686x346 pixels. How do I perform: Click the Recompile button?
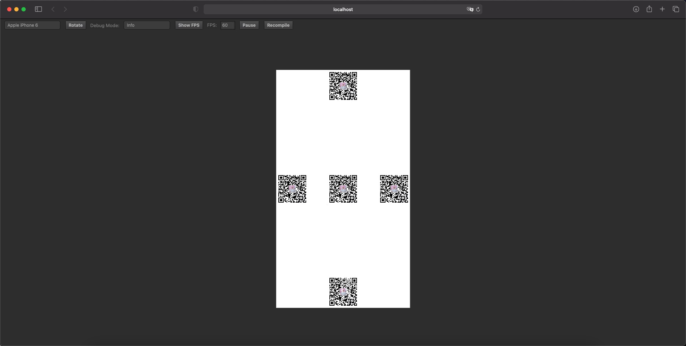click(278, 25)
